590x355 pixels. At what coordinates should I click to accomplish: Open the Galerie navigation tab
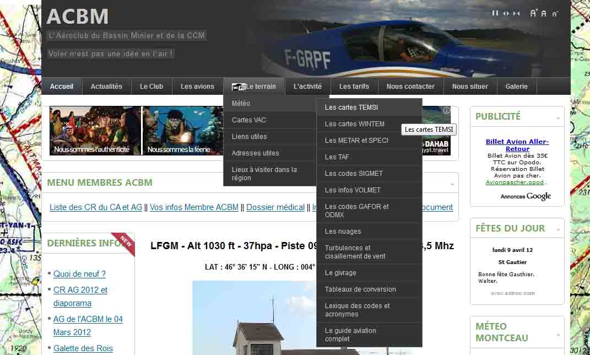(x=516, y=87)
